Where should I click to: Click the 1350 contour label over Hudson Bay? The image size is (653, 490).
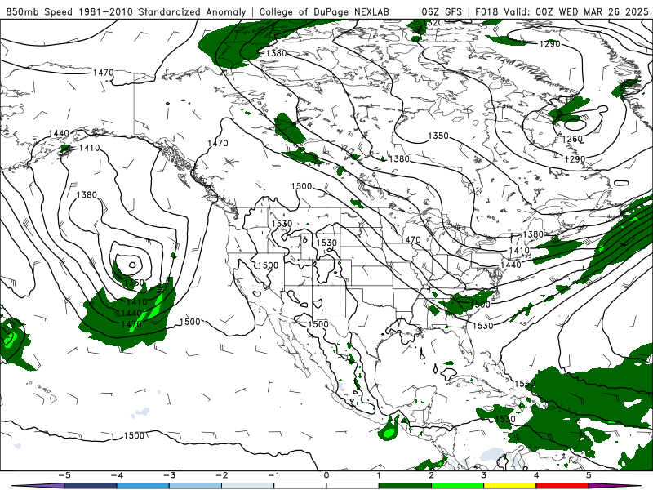point(438,136)
